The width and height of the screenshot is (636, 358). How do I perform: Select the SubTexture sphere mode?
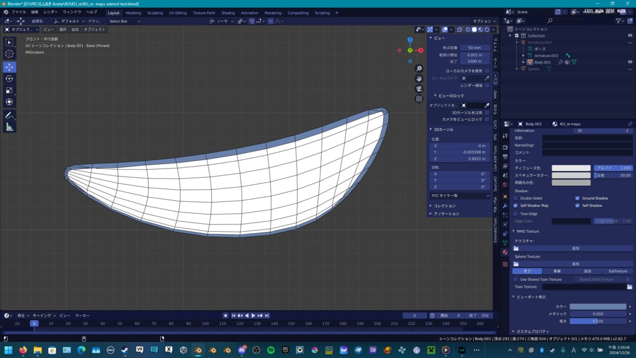pos(618,271)
